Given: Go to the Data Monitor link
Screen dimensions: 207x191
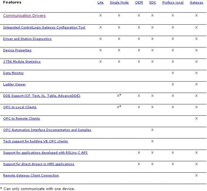Looking at the screenshot, I should point(13,73).
